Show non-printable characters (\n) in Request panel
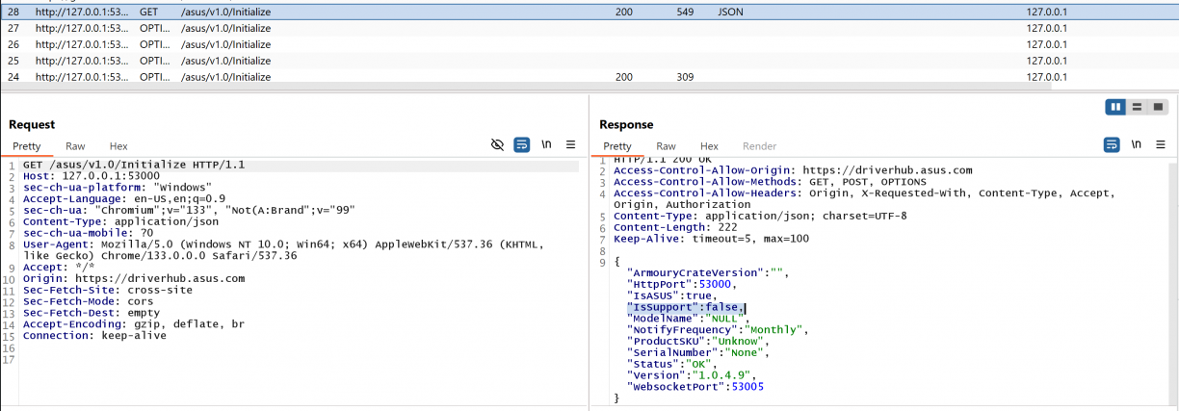 (x=546, y=145)
